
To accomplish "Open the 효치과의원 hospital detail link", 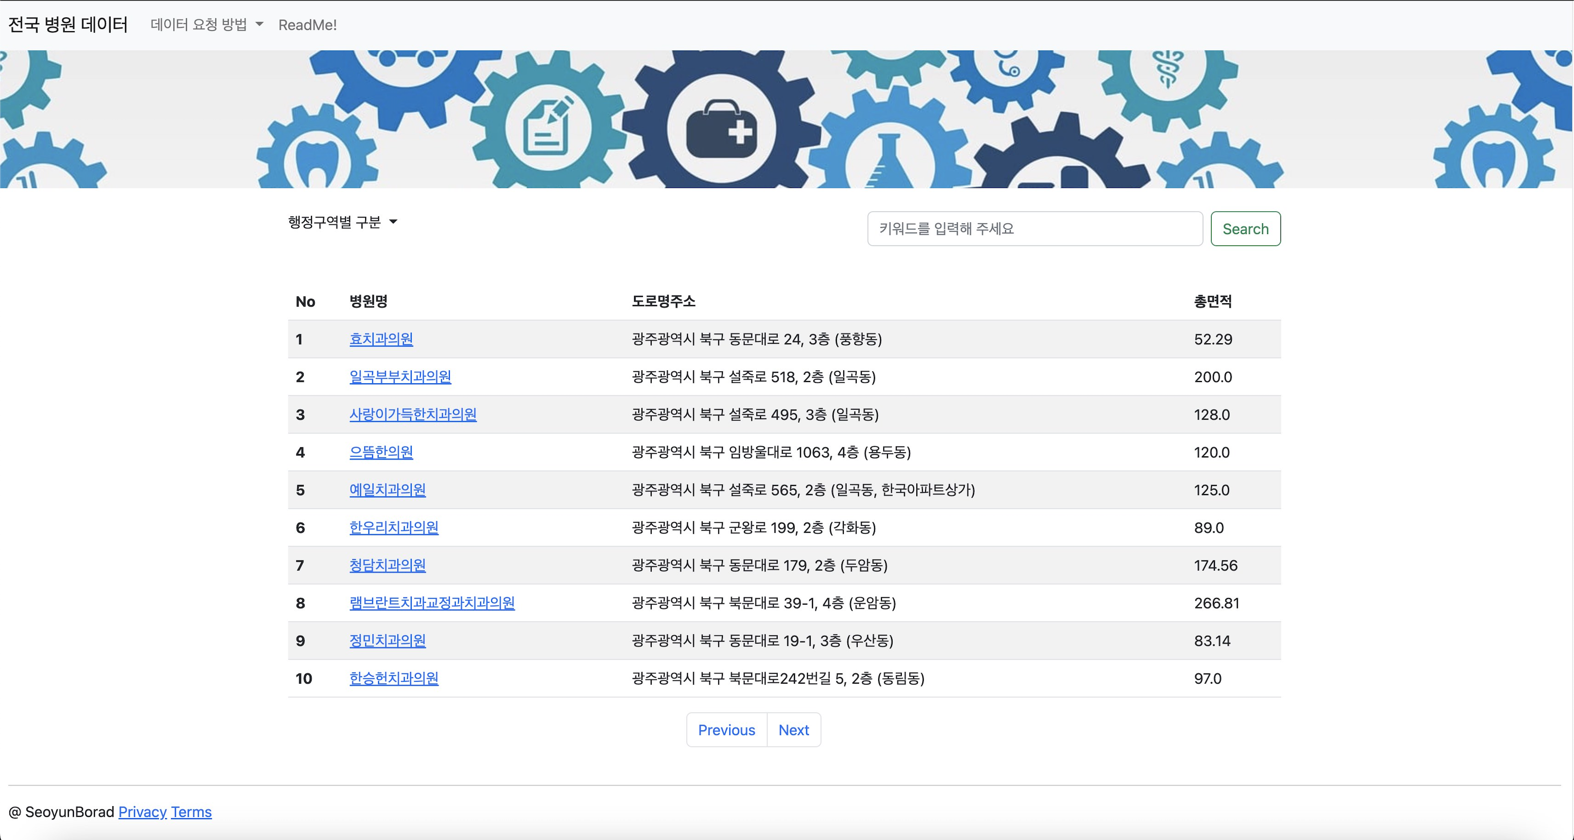I will (380, 339).
